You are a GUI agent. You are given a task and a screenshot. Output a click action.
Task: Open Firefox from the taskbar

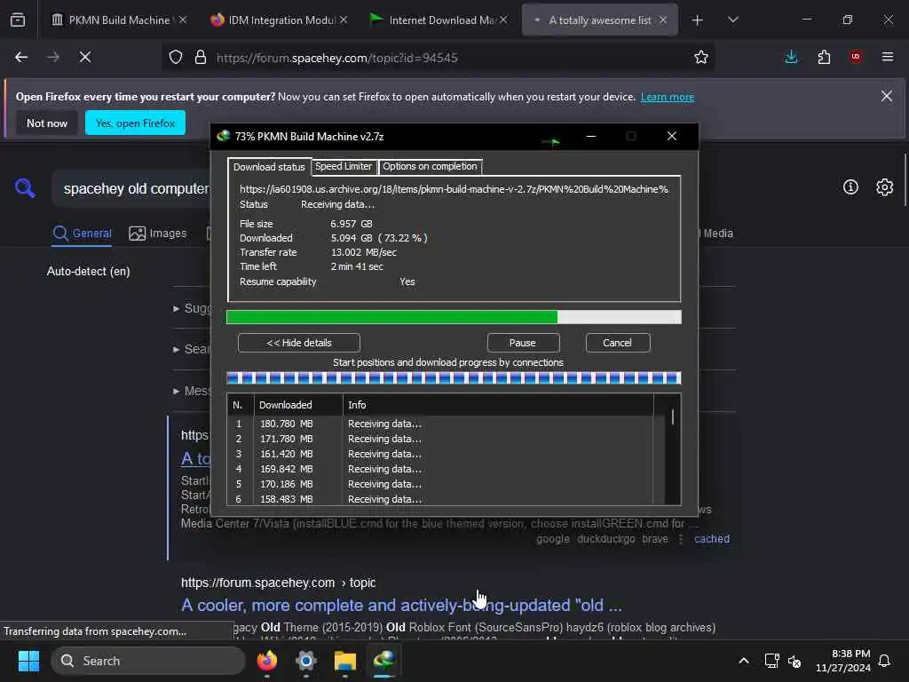tap(267, 661)
